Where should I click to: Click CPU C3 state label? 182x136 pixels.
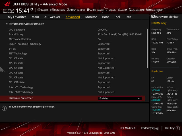[16, 58]
